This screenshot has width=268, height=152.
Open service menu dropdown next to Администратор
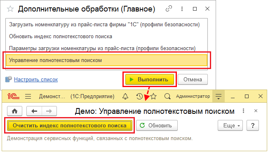[x=219, y=97]
